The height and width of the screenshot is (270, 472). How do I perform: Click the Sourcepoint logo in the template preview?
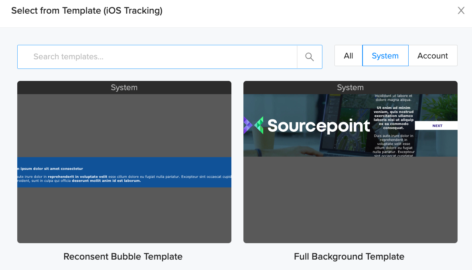point(307,125)
